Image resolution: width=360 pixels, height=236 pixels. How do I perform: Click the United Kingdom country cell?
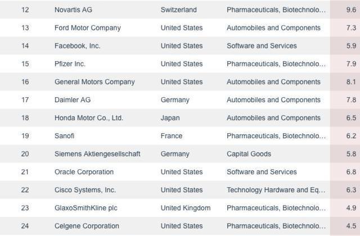pyautogui.click(x=186, y=208)
